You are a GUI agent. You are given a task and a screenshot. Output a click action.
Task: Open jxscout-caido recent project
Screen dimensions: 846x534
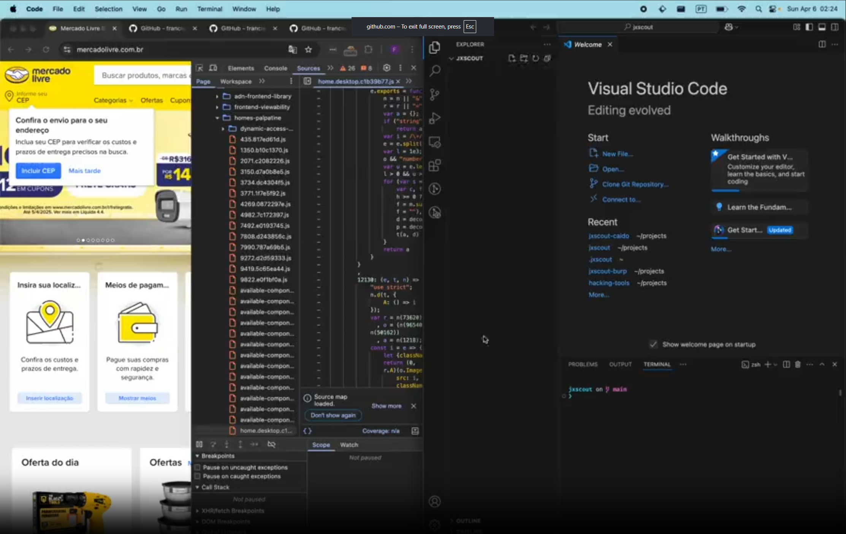(x=608, y=236)
